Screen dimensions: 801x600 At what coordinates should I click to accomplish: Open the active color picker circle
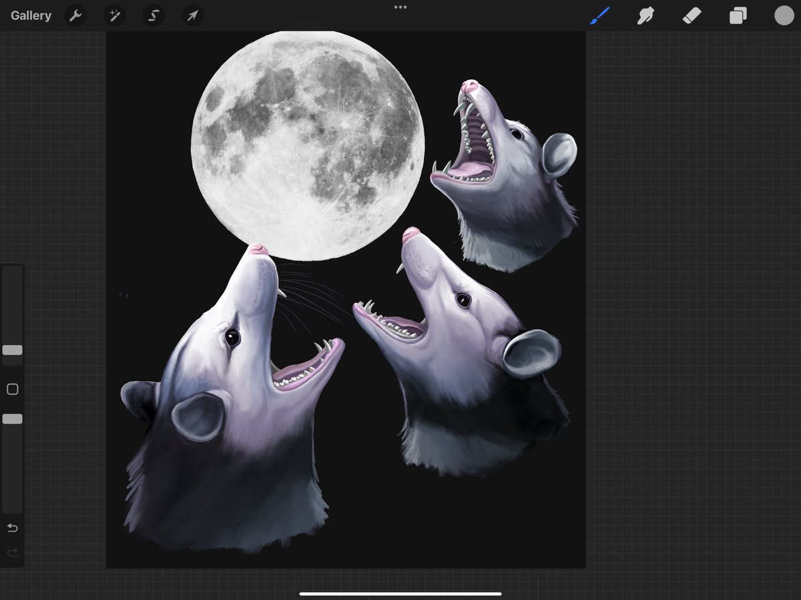(x=784, y=15)
